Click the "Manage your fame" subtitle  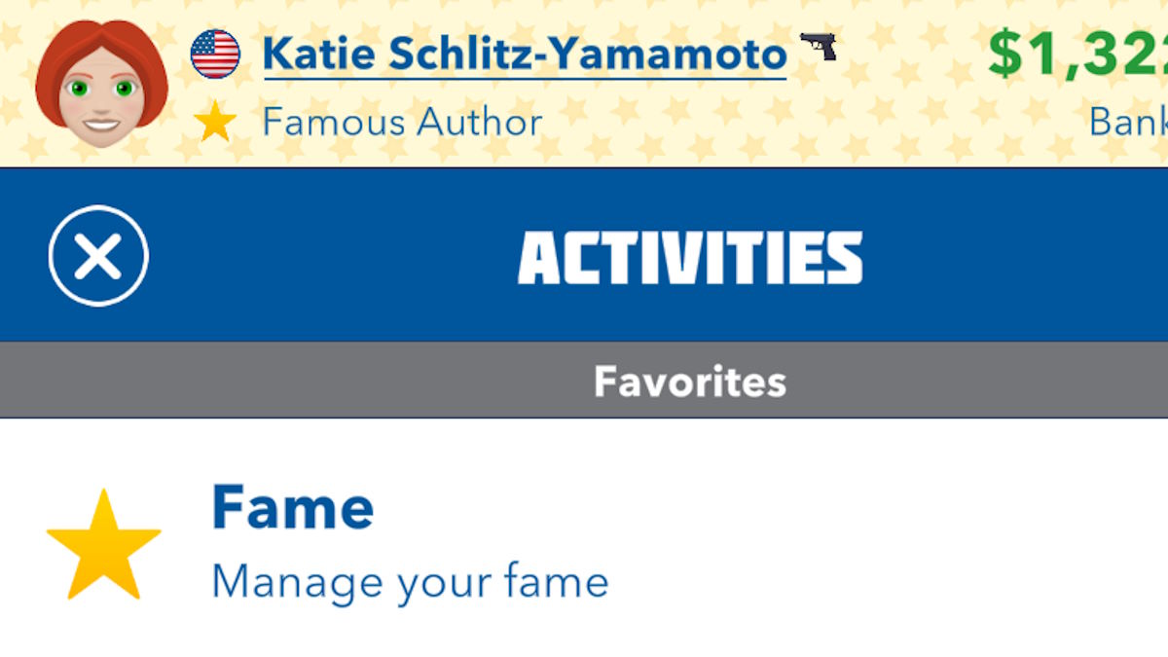(x=410, y=582)
